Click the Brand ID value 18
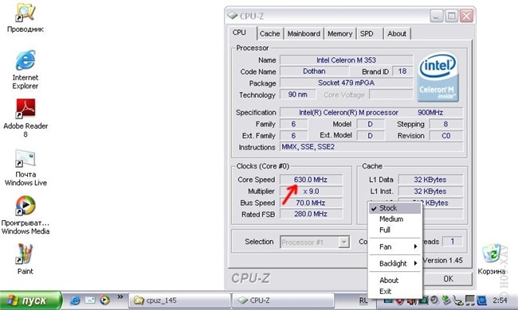This screenshot has height=310, width=518. tap(402, 72)
